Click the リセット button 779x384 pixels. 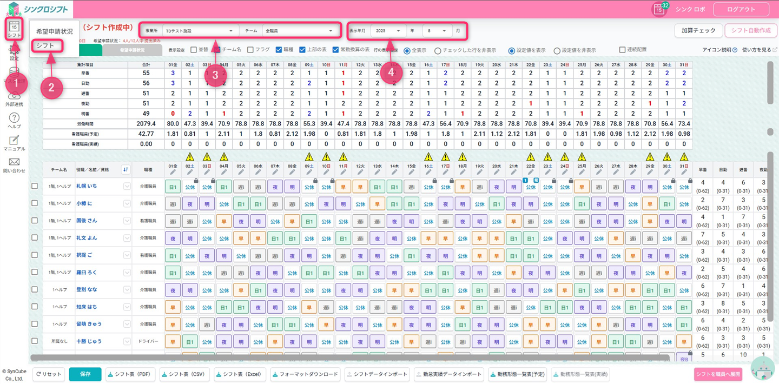(48, 374)
